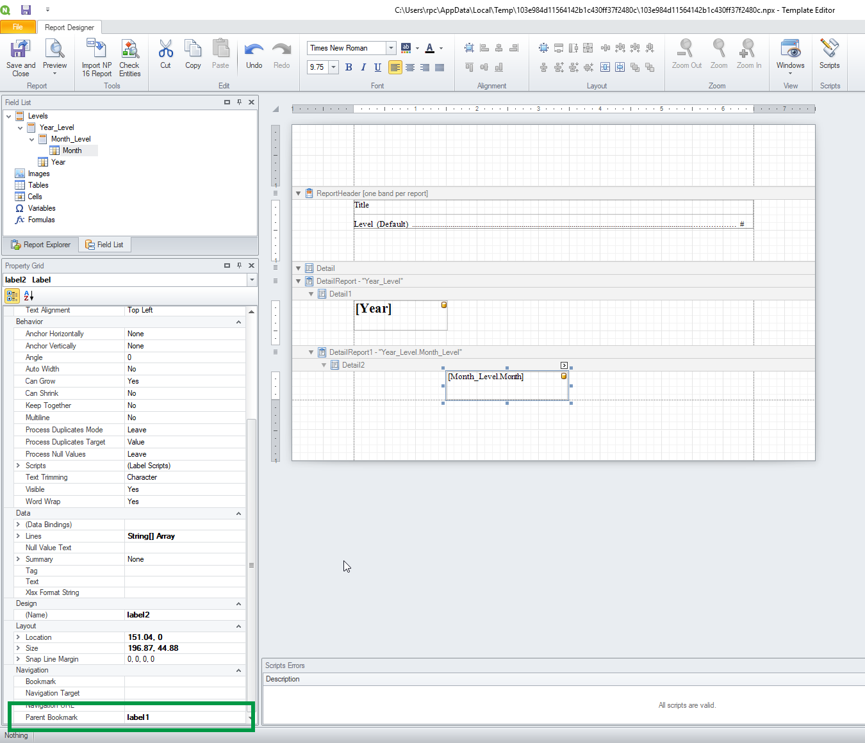Open the label2 smart tag arrow

click(x=564, y=365)
